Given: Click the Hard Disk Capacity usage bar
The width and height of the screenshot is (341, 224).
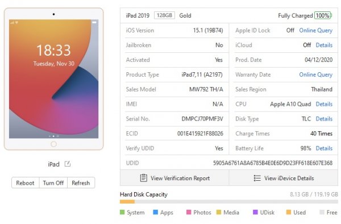Looking at the screenshot, I should click(x=229, y=202).
